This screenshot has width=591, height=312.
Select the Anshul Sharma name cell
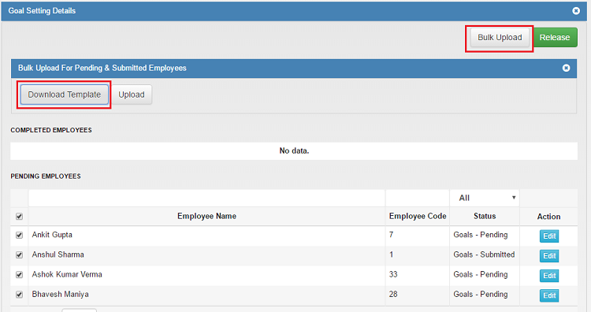coord(206,255)
